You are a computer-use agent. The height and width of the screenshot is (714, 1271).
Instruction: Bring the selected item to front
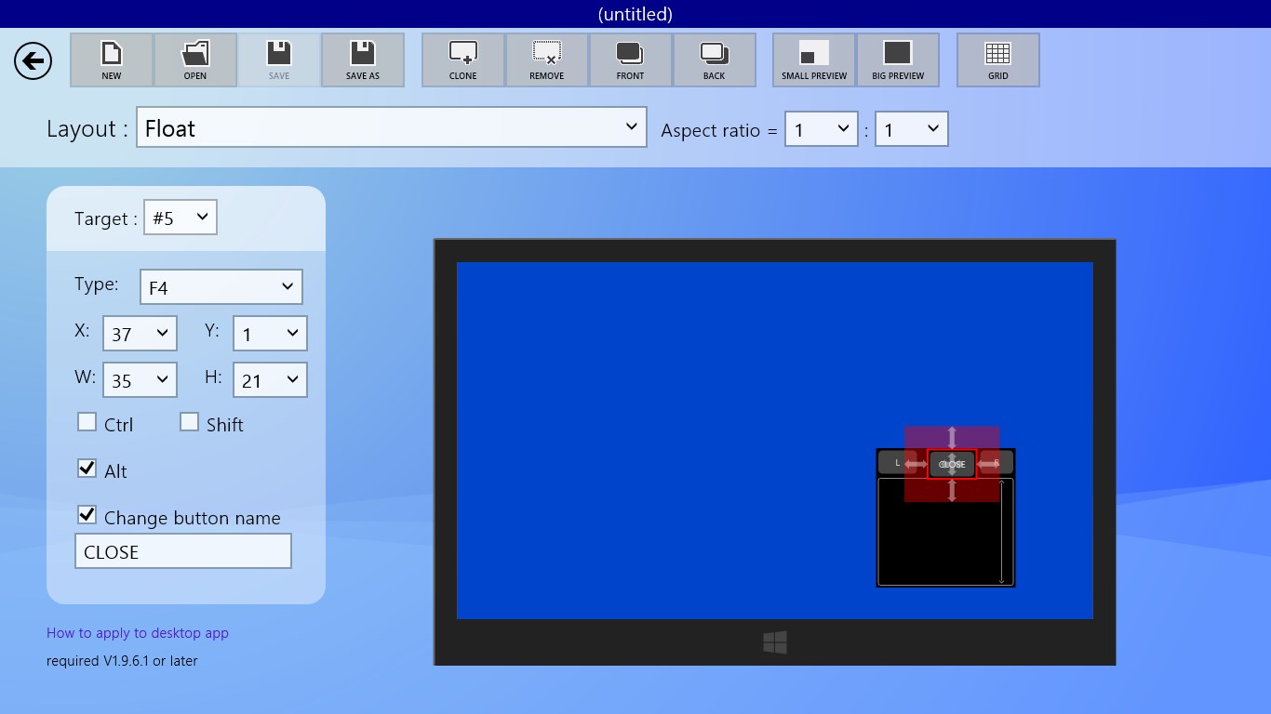[x=630, y=60]
